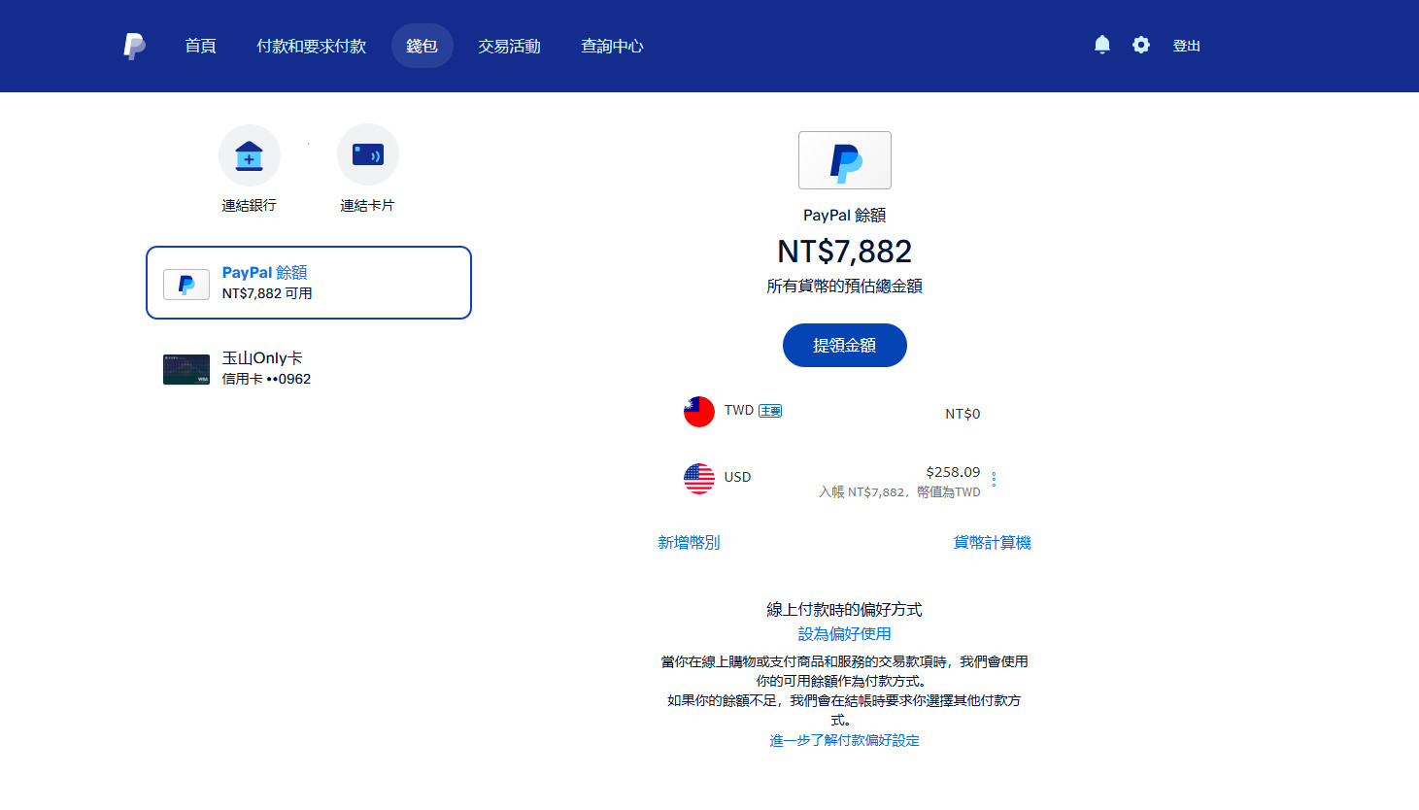Click the large PayPal balance logo

pos(844,160)
